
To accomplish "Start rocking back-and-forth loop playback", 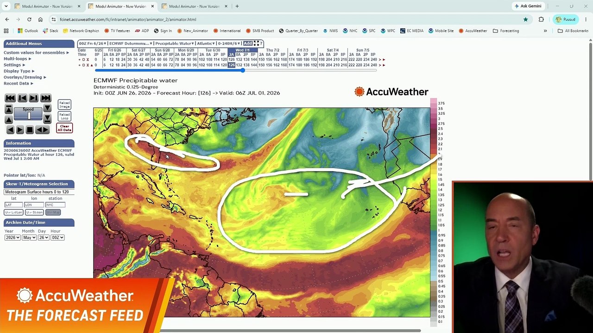I will (42, 130).
